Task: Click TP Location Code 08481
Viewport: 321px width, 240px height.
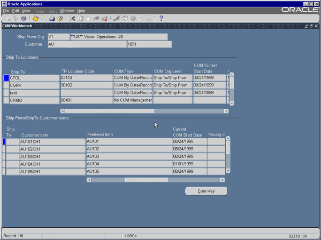Action: (x=86, y=100)
